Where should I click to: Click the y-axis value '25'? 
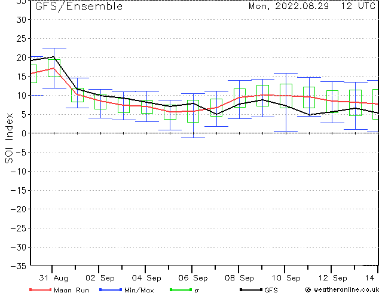[21, 39]
